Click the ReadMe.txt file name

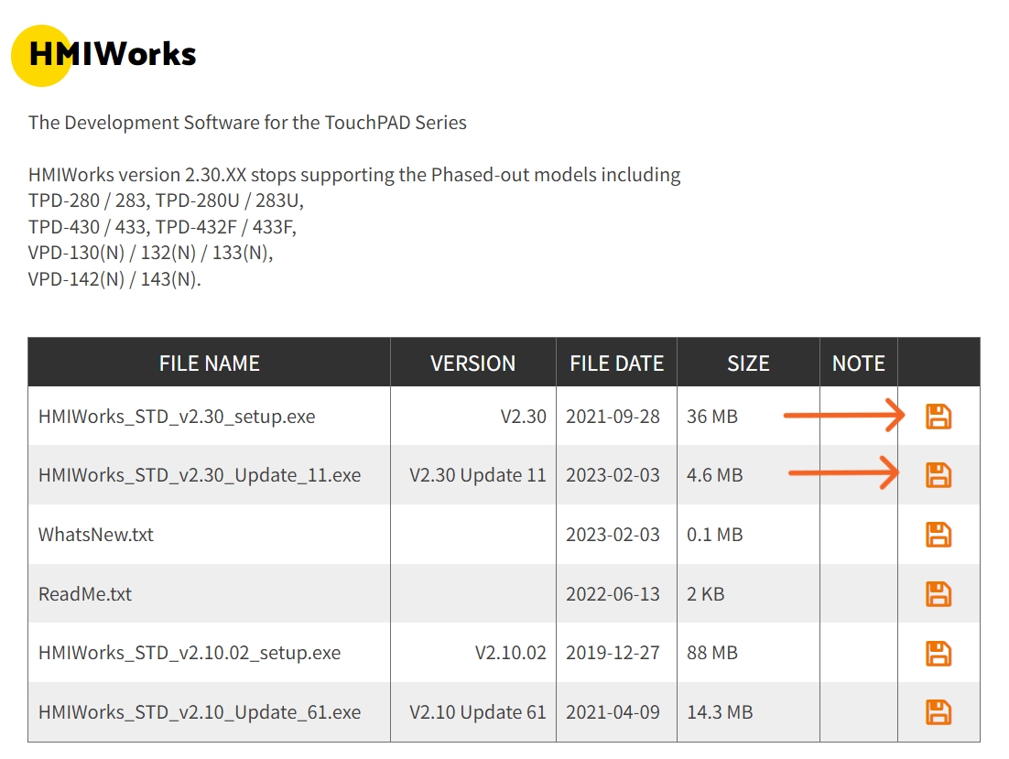(x=85, y=593)
